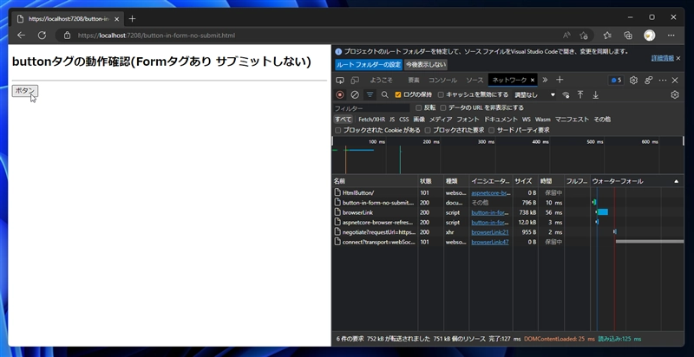
Task: Click the browser address bar URL
Action: pyautogui.click(x=157, y=36)
